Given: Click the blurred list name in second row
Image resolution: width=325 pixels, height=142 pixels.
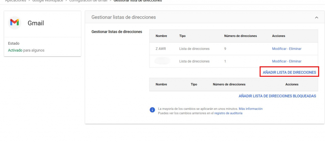Looking at the screenshot, I should pyautogui.click(x=162, y=61).
